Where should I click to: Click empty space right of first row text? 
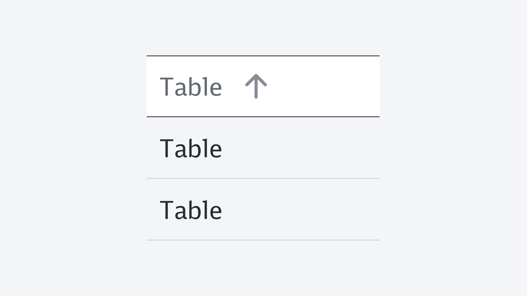(302, 148)
